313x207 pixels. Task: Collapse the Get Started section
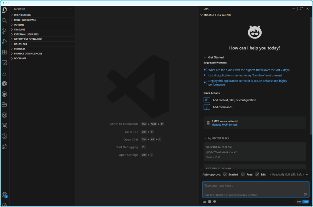click(x=214, y=57)
